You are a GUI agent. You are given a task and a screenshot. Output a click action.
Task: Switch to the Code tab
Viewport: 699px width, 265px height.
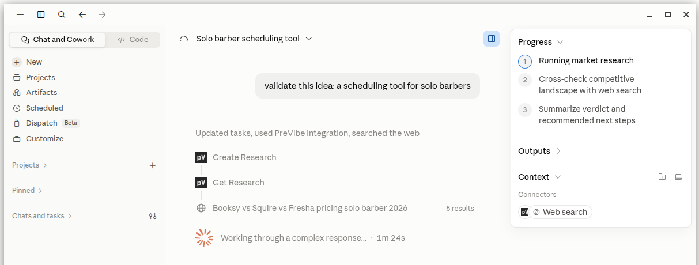pyautogui.click(x=133, y=40)
